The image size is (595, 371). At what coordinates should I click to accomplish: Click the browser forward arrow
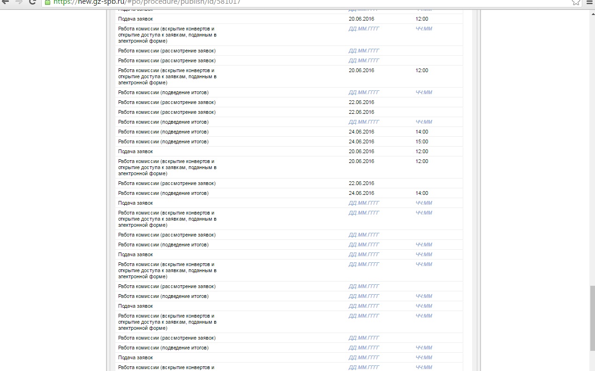point(19,2)
